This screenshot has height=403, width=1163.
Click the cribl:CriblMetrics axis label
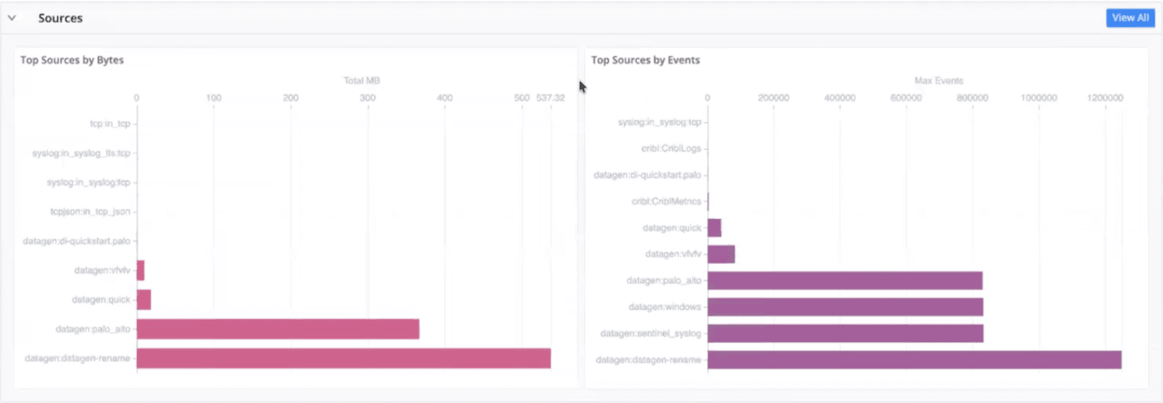[666, 201]
